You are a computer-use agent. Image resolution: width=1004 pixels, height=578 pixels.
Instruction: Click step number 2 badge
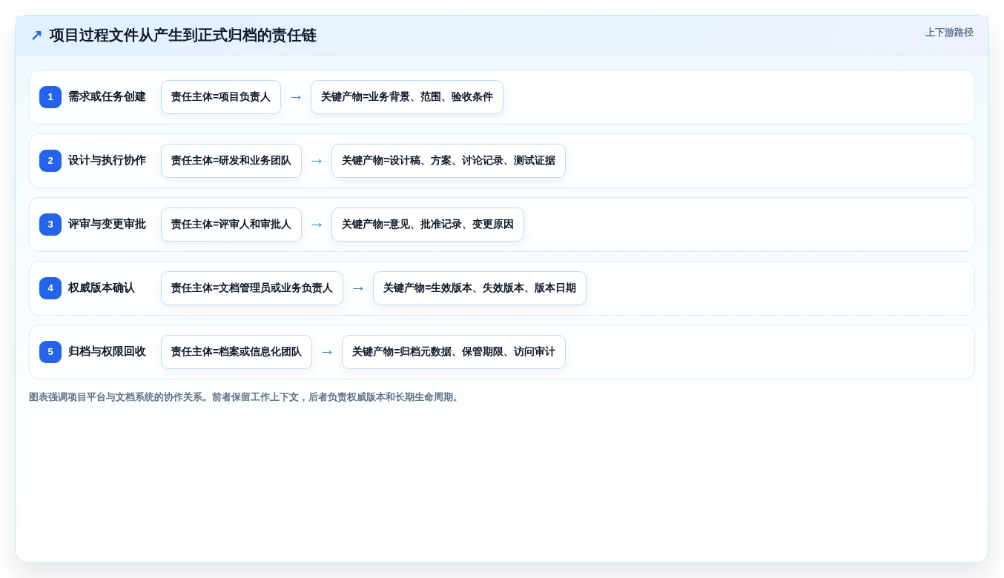(x=50, y=161)
